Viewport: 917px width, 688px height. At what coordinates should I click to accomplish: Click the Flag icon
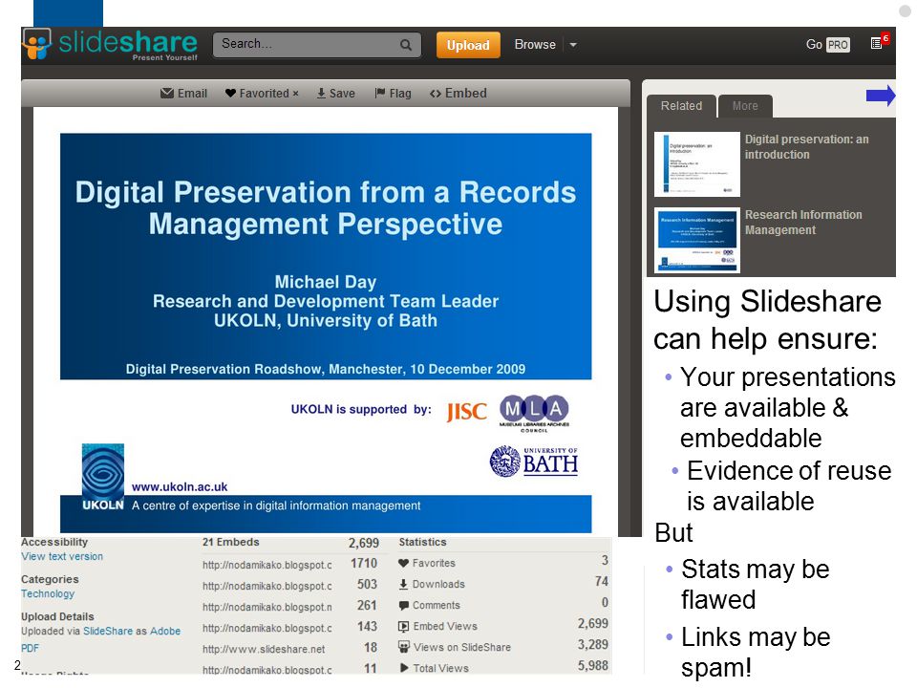380,93
